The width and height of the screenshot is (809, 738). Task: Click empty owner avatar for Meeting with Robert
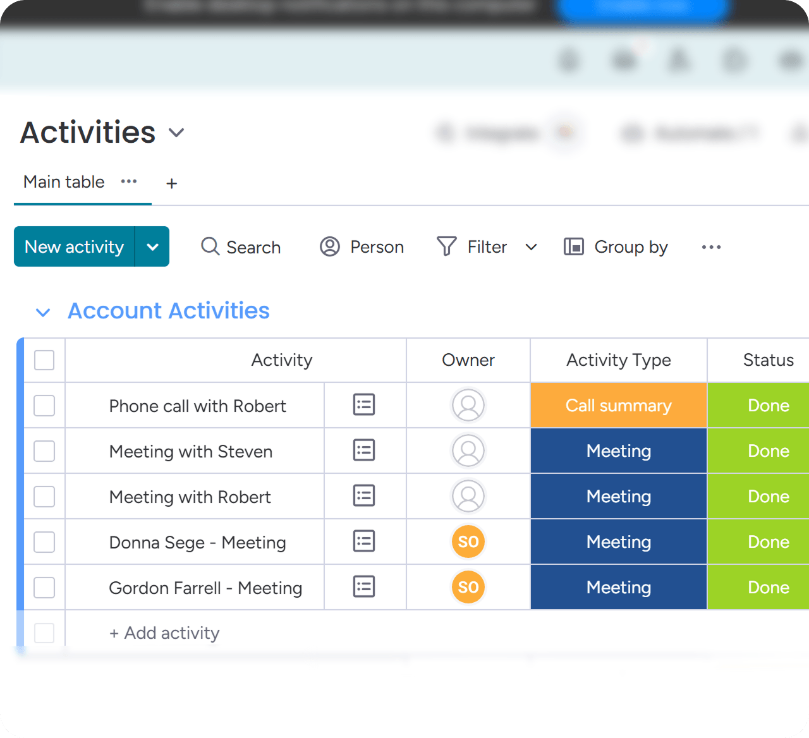[468, 496]
